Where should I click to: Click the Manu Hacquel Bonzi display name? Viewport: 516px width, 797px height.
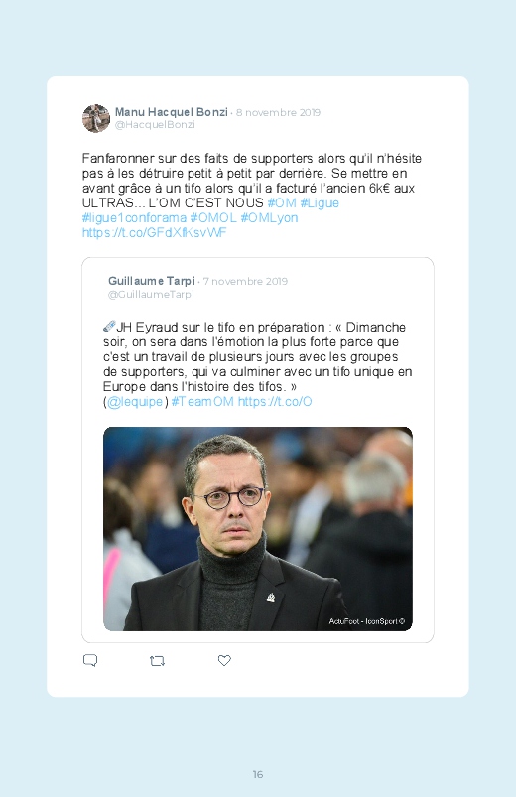[x=172, y=112]
